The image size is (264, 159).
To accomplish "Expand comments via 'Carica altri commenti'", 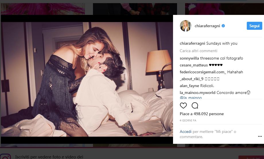I will 199,51.
